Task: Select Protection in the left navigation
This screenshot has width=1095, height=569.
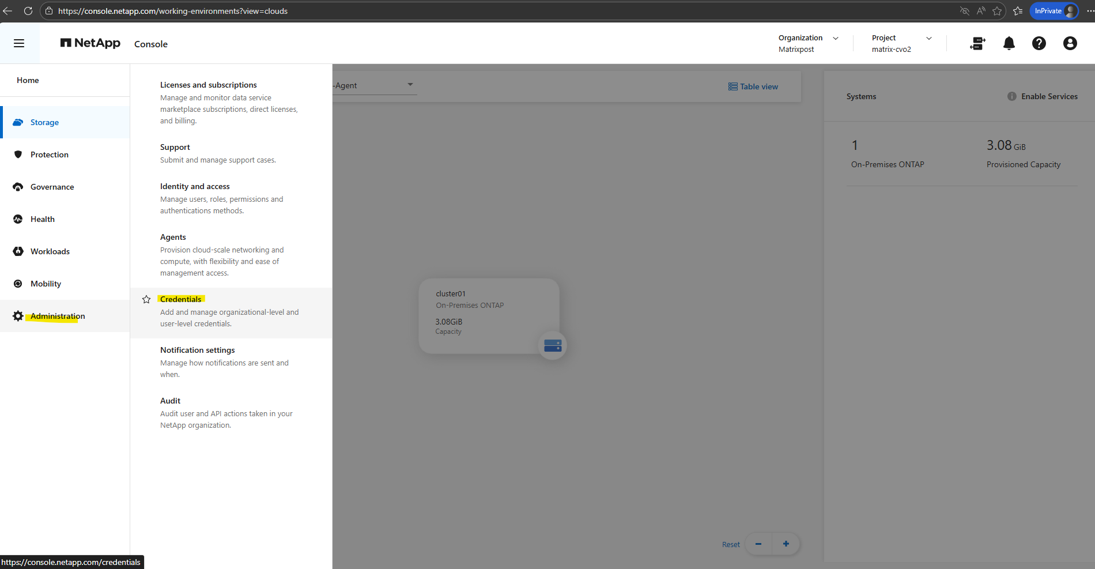Action: coord(65,155)
